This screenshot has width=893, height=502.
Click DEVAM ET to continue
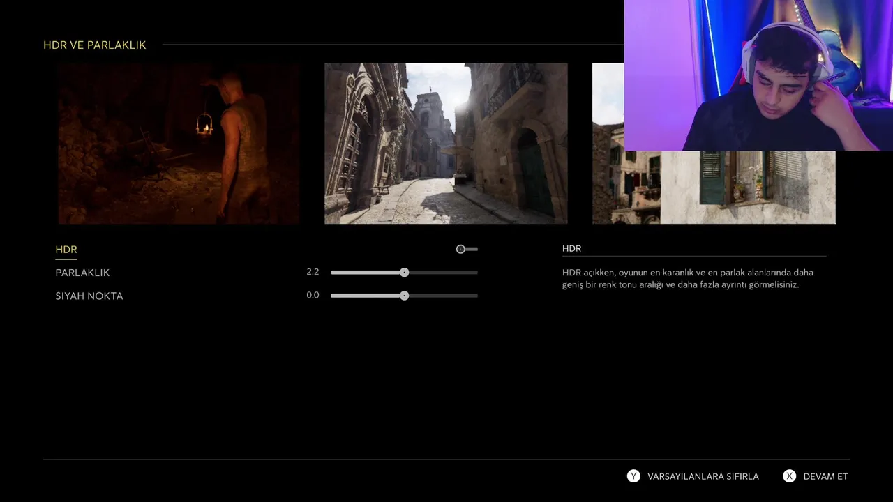pyautogui.click(x=826, y=476)
